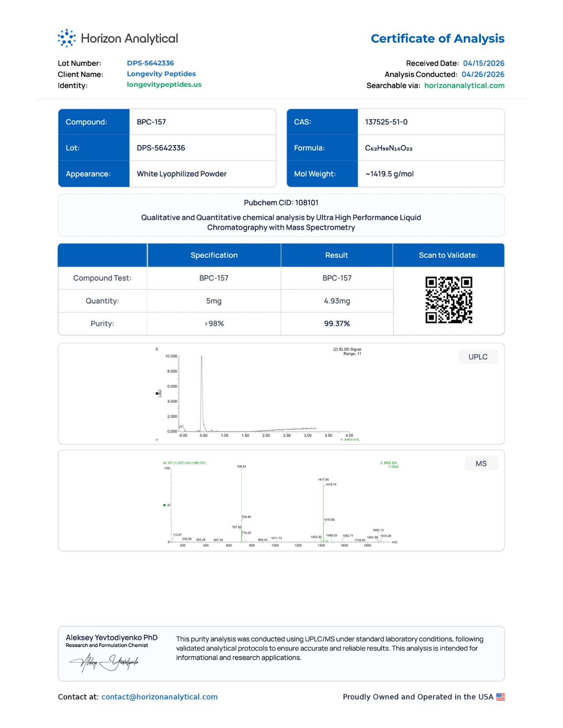Click Aleksey Yevtodiyenko PhD name
This screenshot has height=728, width=563.
(x=112, y=638)
